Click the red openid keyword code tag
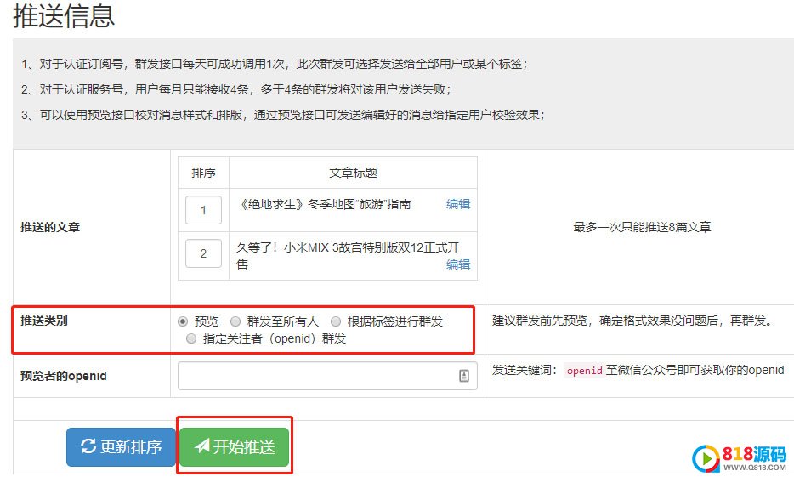 (x=584, y=371)
